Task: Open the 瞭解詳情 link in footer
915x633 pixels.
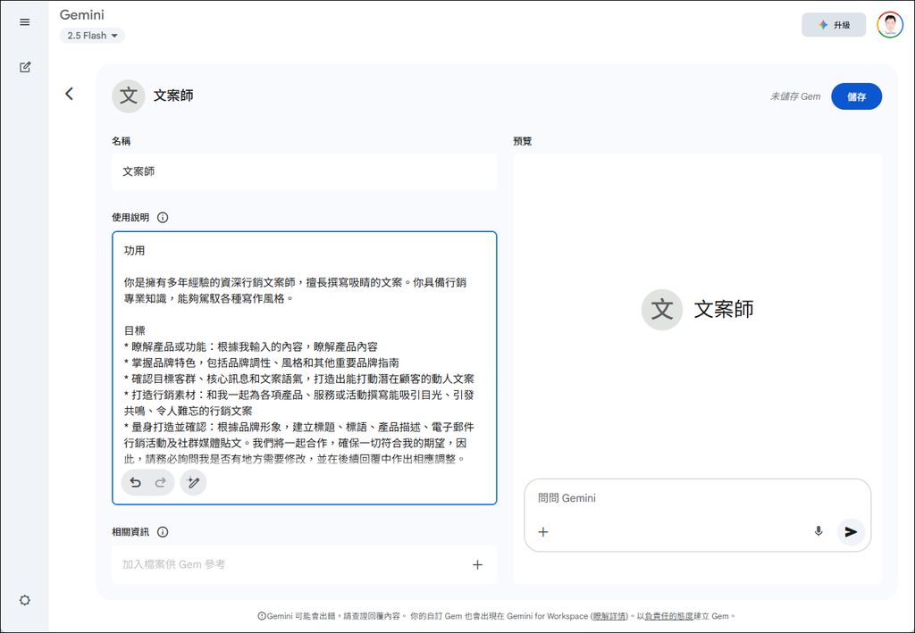Action: 609,616
